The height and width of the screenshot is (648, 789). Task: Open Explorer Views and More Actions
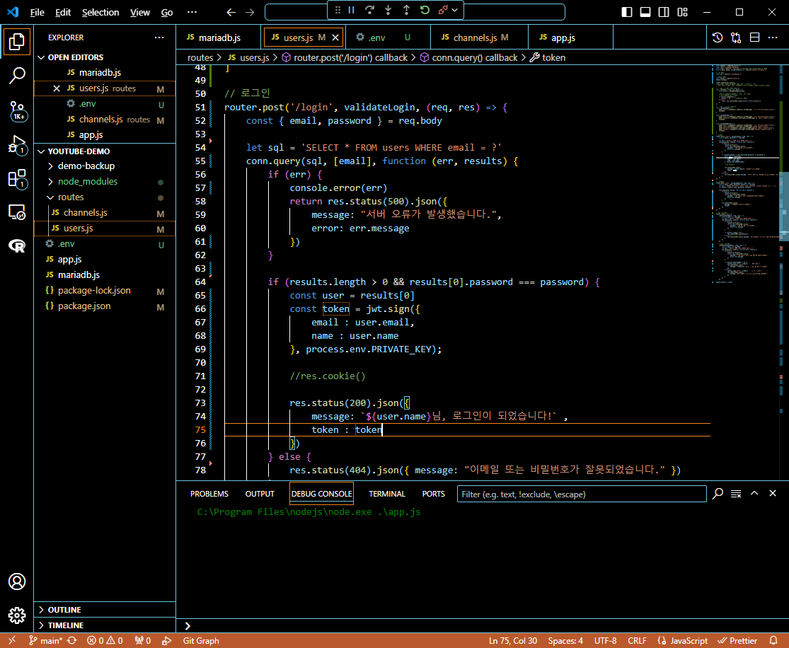pos(159,37)
